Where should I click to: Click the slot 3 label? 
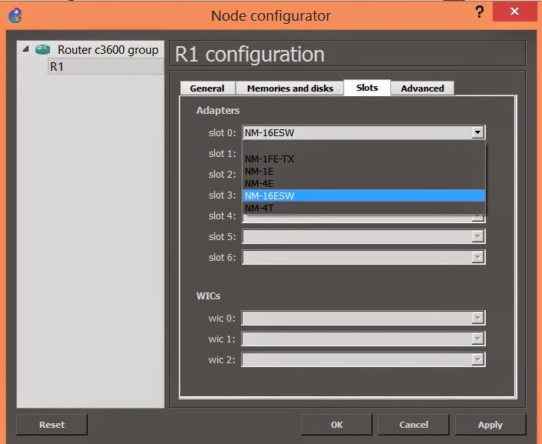(222, 195)
